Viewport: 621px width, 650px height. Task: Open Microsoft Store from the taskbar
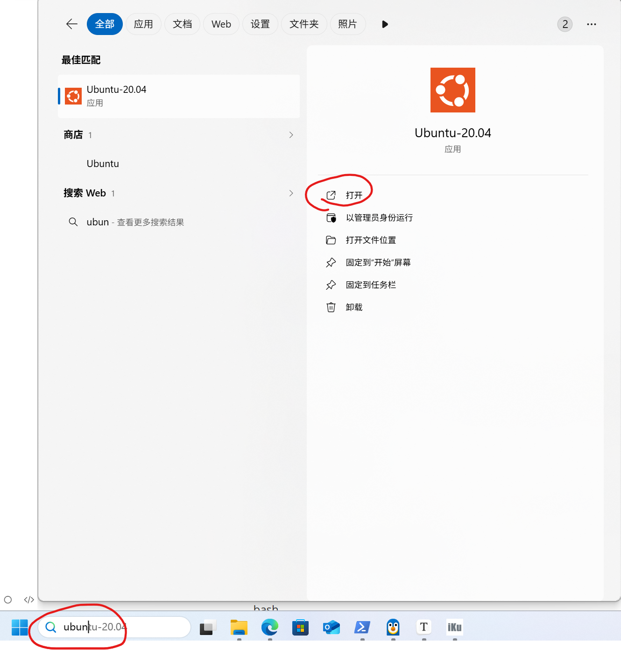(x=301, y=627)
